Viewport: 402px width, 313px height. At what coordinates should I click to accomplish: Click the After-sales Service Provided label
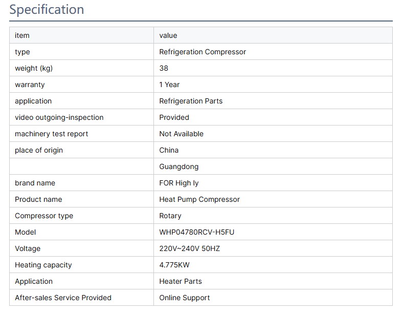tap(63, 298)
